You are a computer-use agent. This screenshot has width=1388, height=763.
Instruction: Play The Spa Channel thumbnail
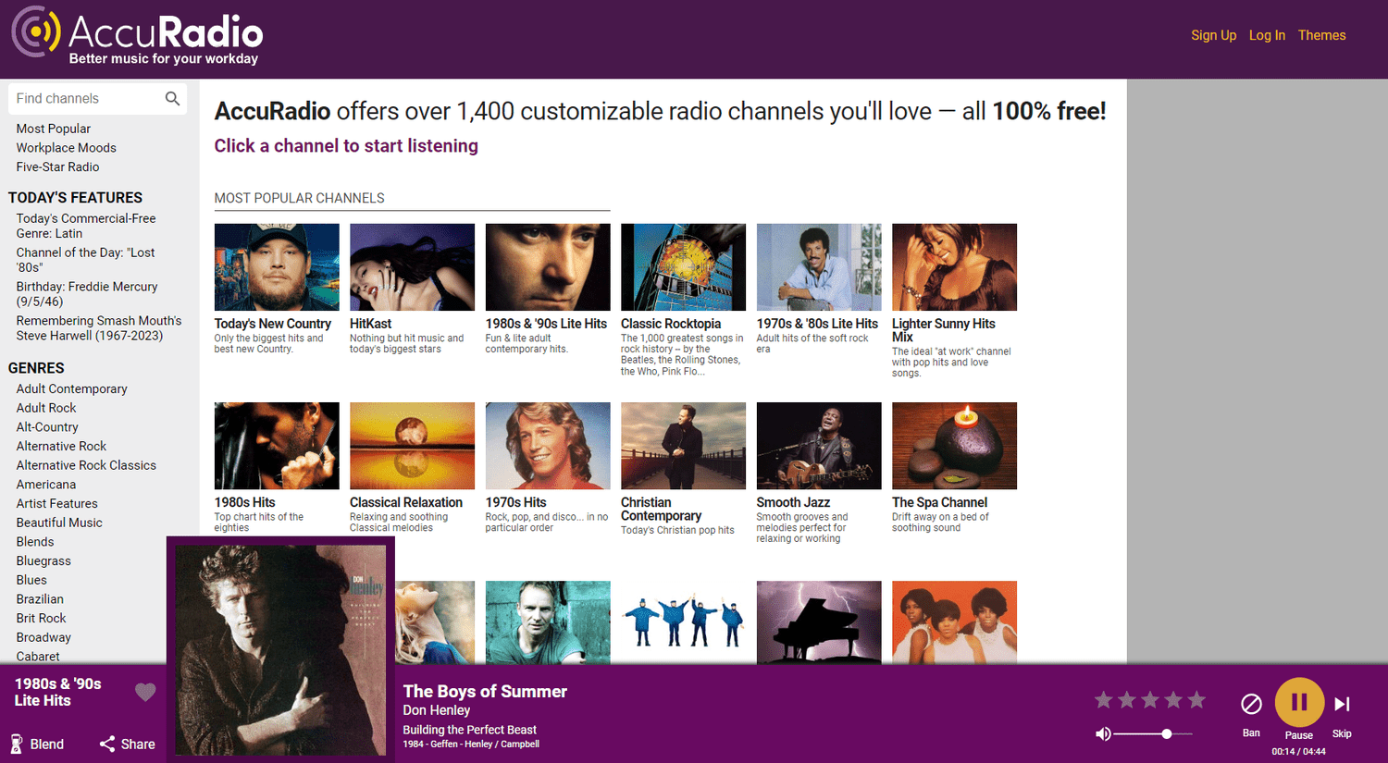pos(954,446)
